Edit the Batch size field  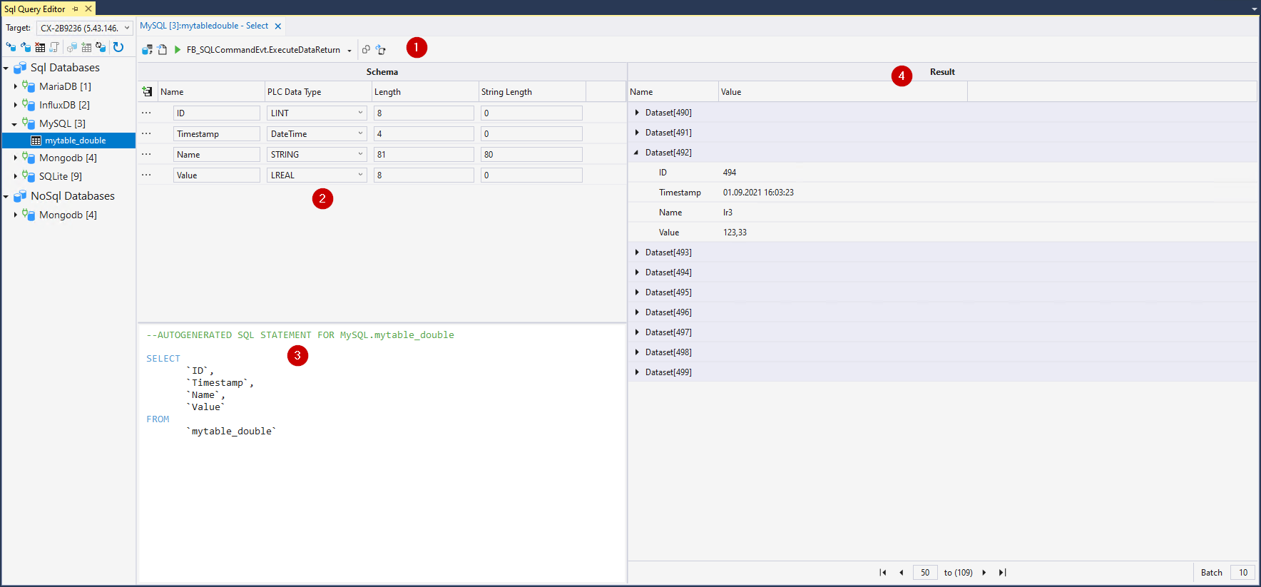coord(1243,572)
